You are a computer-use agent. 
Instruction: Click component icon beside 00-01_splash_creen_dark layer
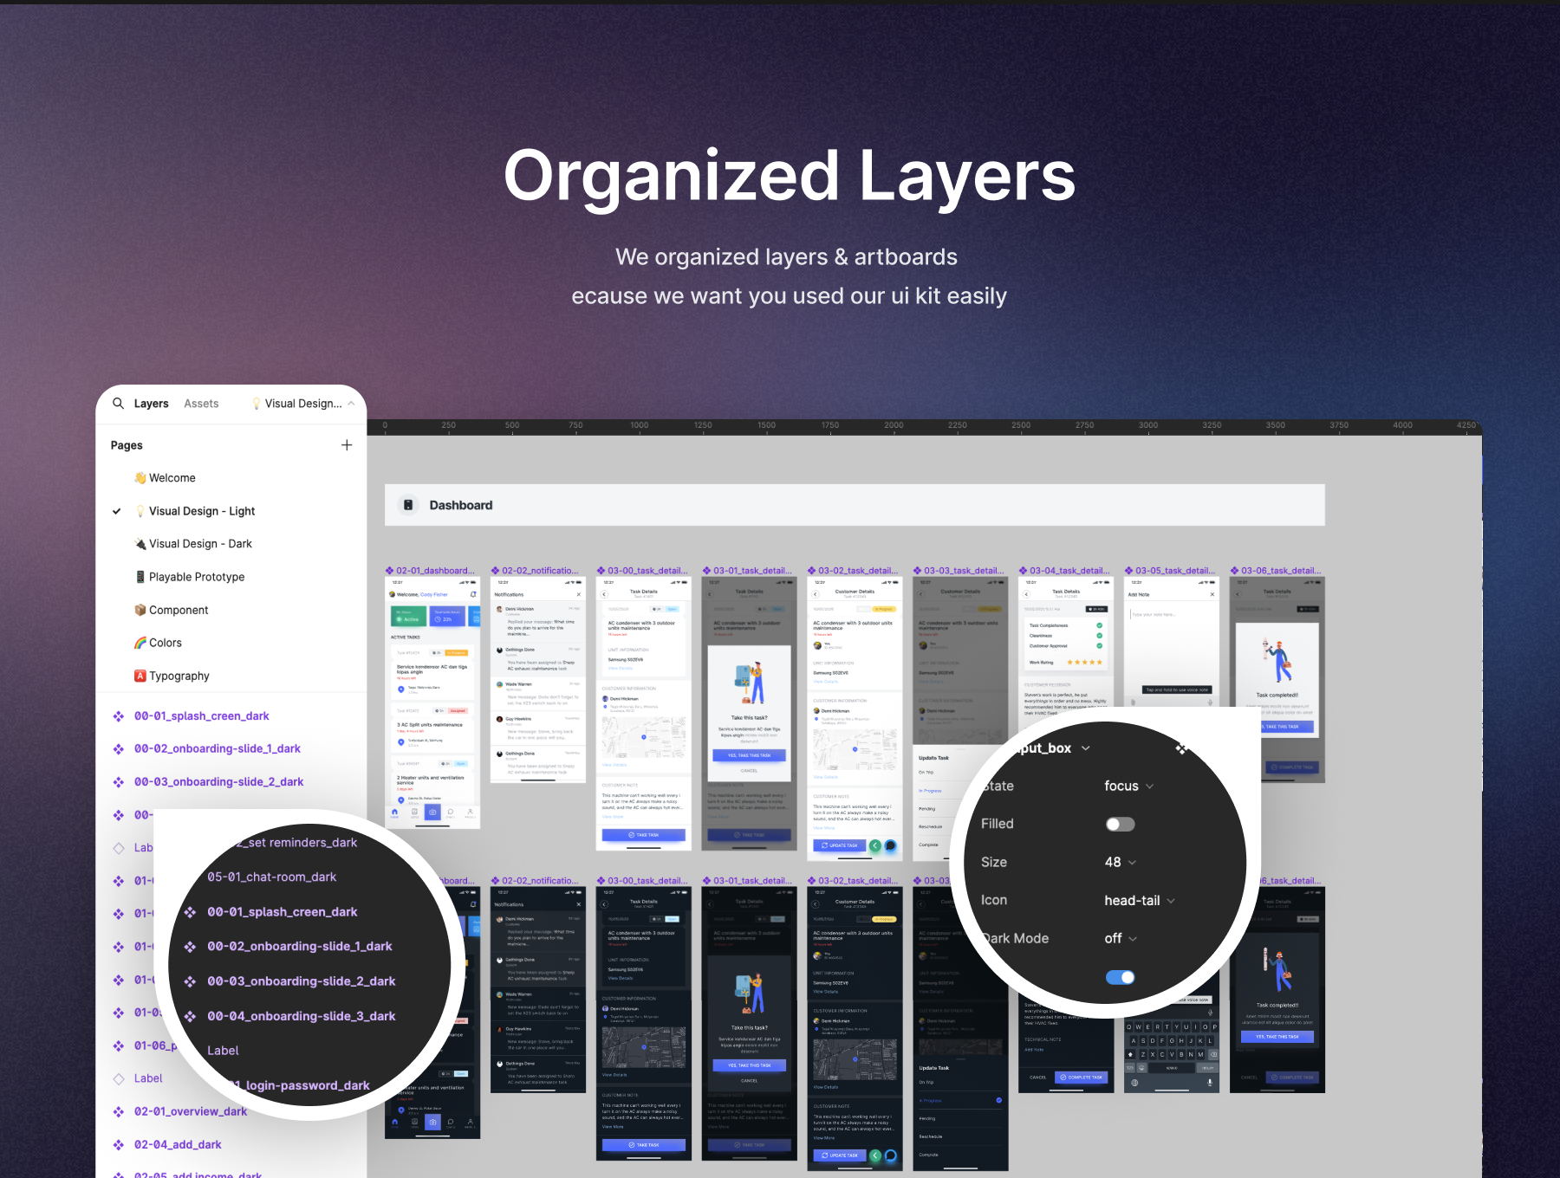(119, 716)
